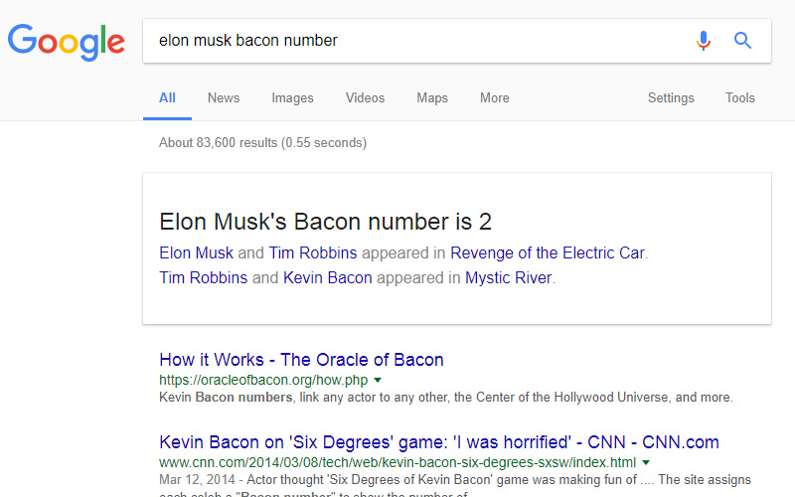
Task: Expand the cnn.com result options arrow
Action: (x=645, y=462)
